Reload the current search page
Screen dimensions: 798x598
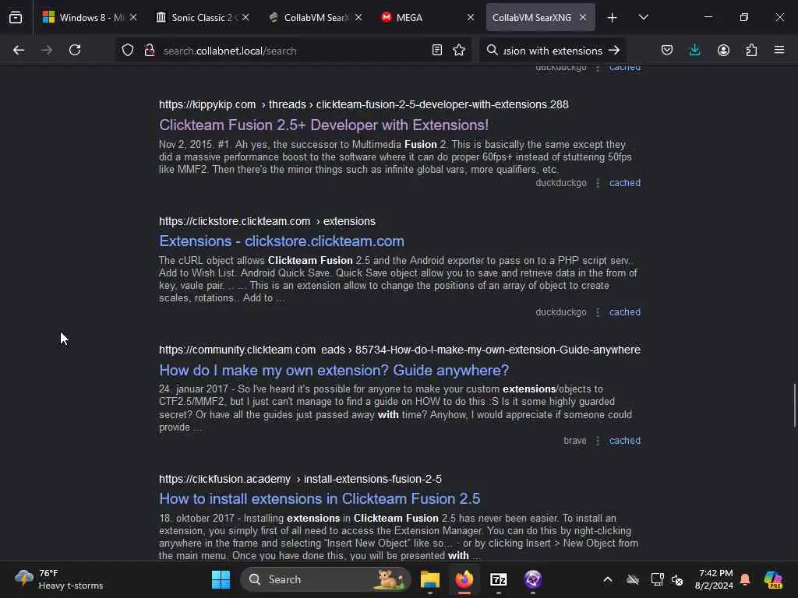pyautogui.click(x=75, y=51)
